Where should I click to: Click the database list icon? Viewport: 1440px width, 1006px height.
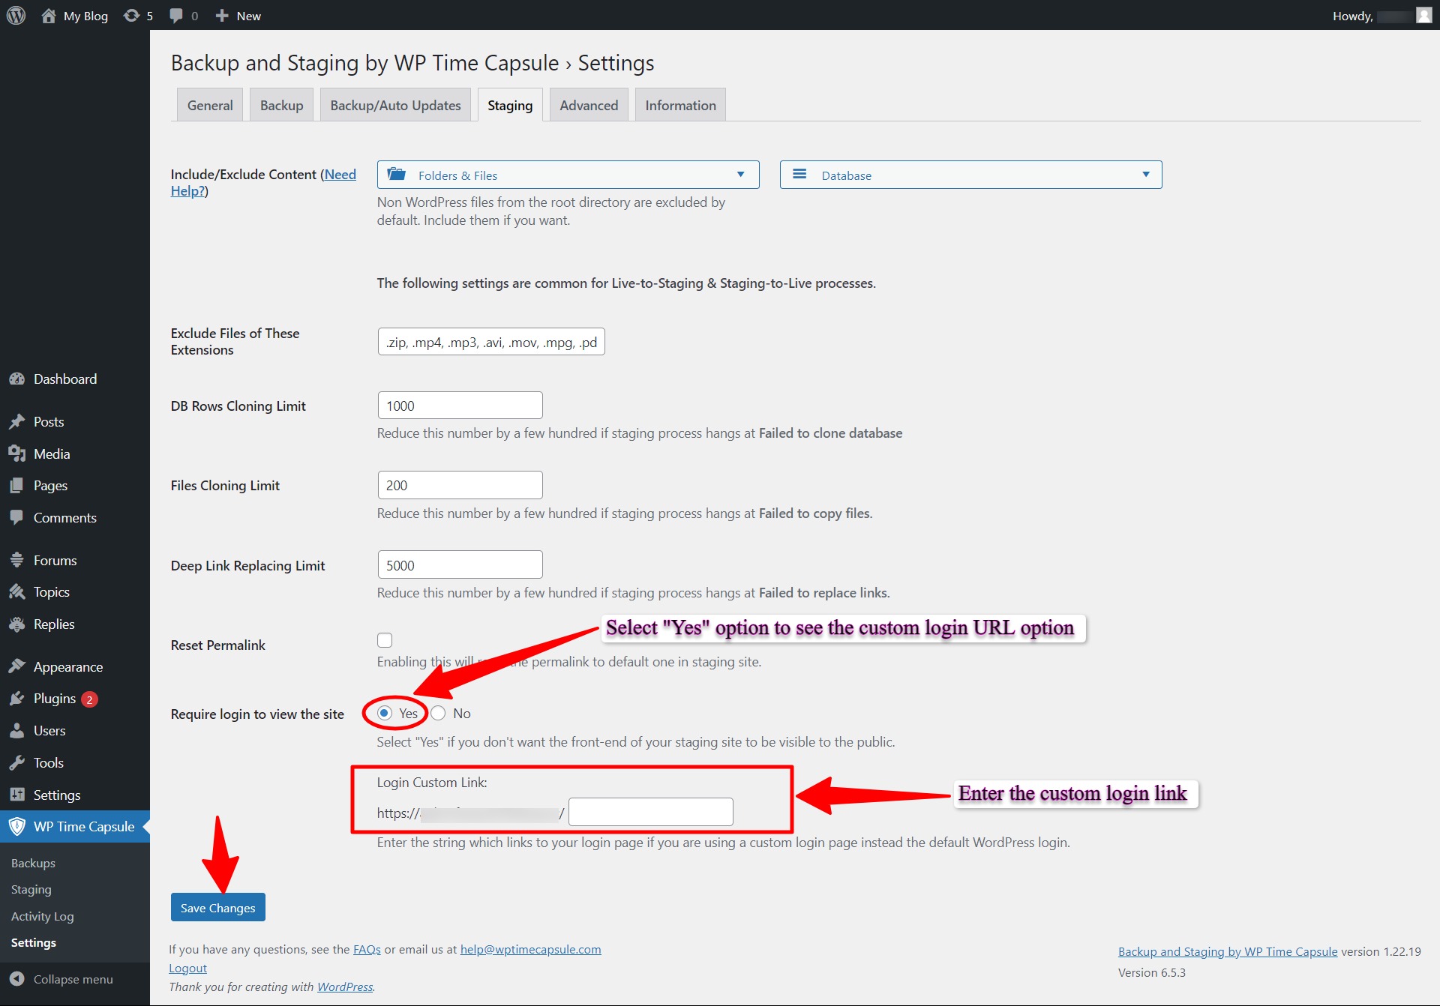coord(799,175)
